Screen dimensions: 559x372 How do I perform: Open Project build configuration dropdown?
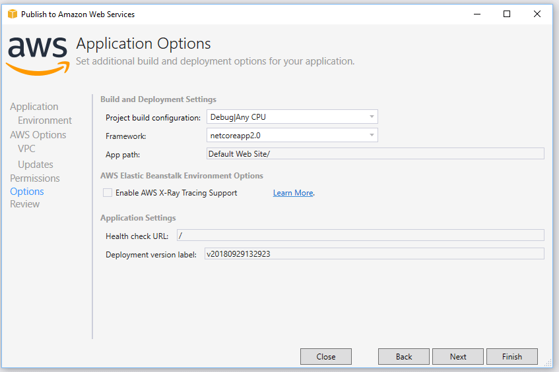292,117
